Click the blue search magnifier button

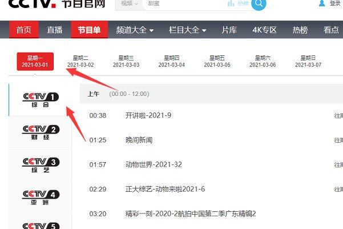click(x=259, y=4)
